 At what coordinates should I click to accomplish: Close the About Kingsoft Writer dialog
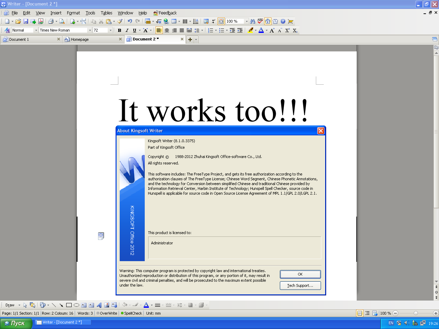click(321, 131)
